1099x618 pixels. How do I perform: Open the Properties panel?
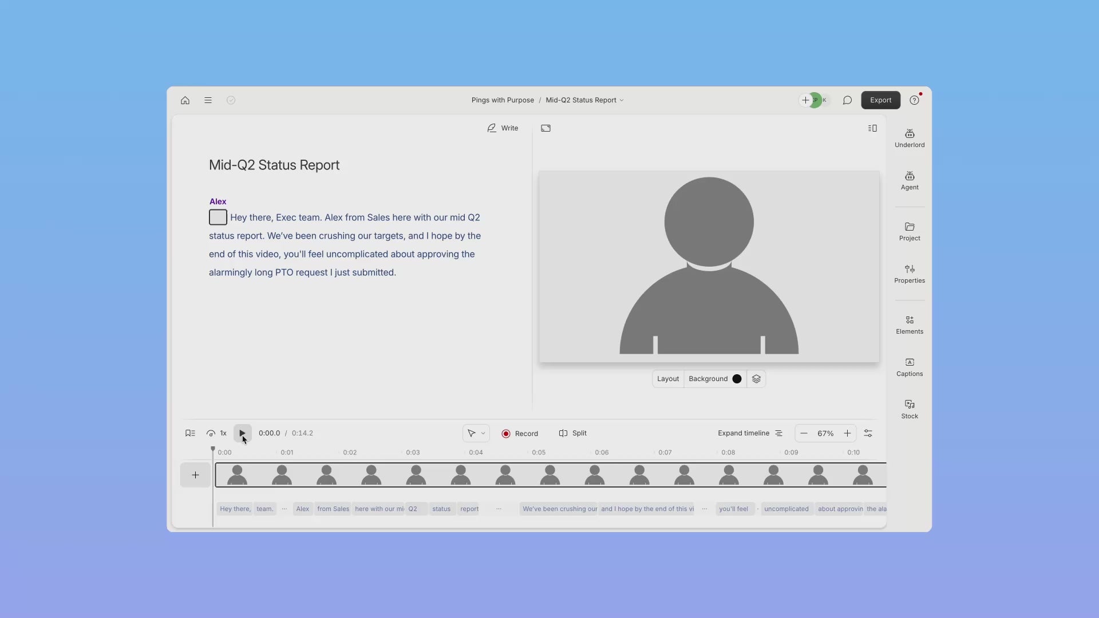[909, 274]
